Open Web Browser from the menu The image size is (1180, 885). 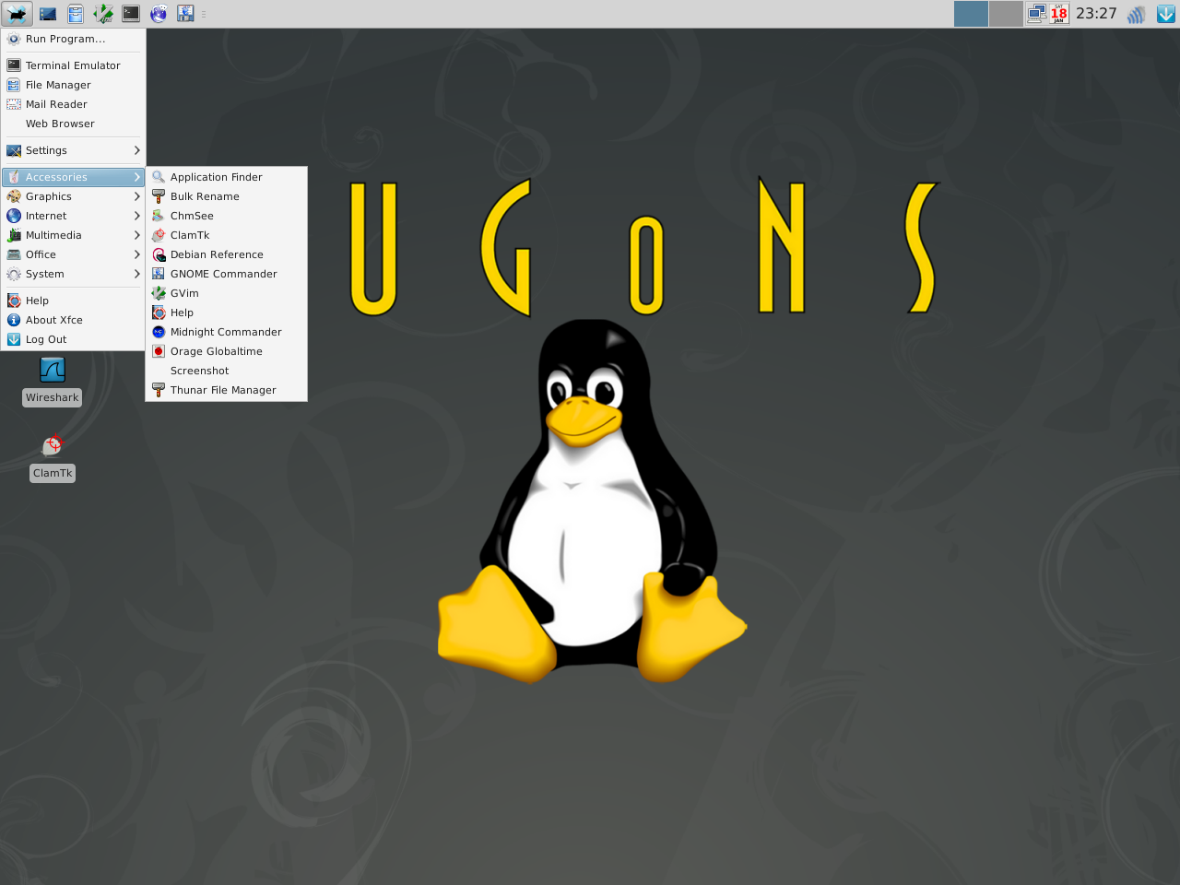click(73, 124)
